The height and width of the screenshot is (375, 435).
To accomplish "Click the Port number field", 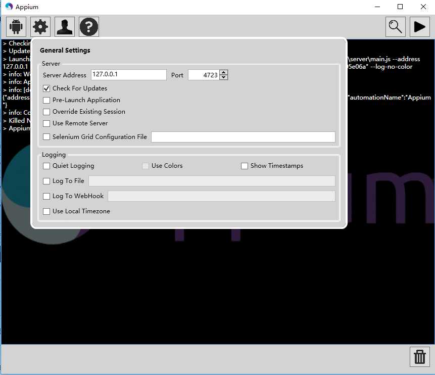I will [x=204, y=75].
